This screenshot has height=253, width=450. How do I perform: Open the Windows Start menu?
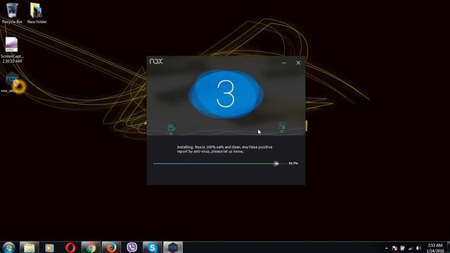[x=8, y=247]
